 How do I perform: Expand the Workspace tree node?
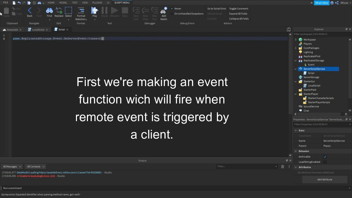296,40
